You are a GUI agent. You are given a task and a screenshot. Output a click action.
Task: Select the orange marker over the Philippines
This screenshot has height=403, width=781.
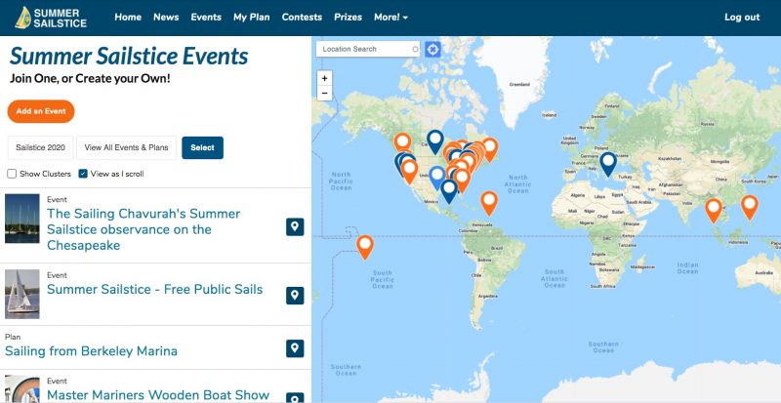click(750, 207)
